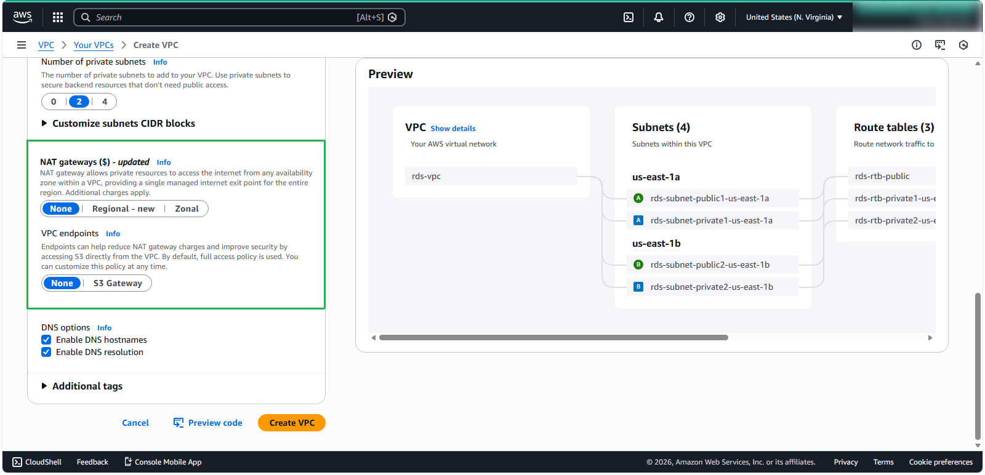This screenshot has height=475, width=985.
Task: Open the notifications bell
Action: 659,17
